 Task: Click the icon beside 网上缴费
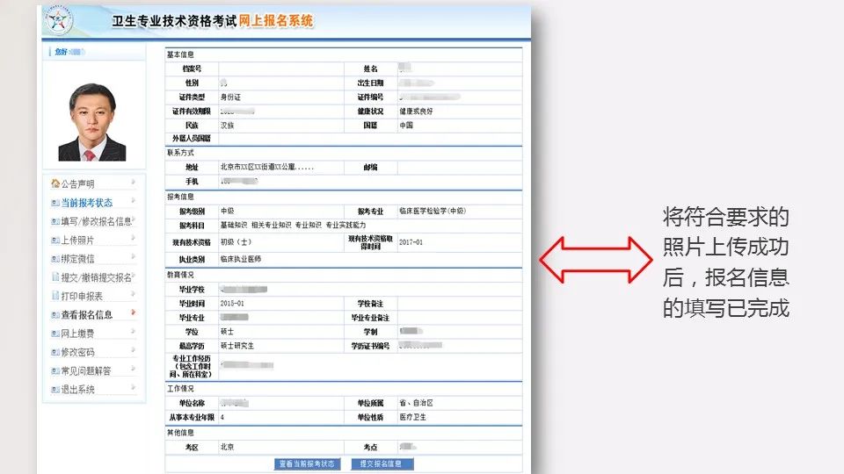point(55,334)
